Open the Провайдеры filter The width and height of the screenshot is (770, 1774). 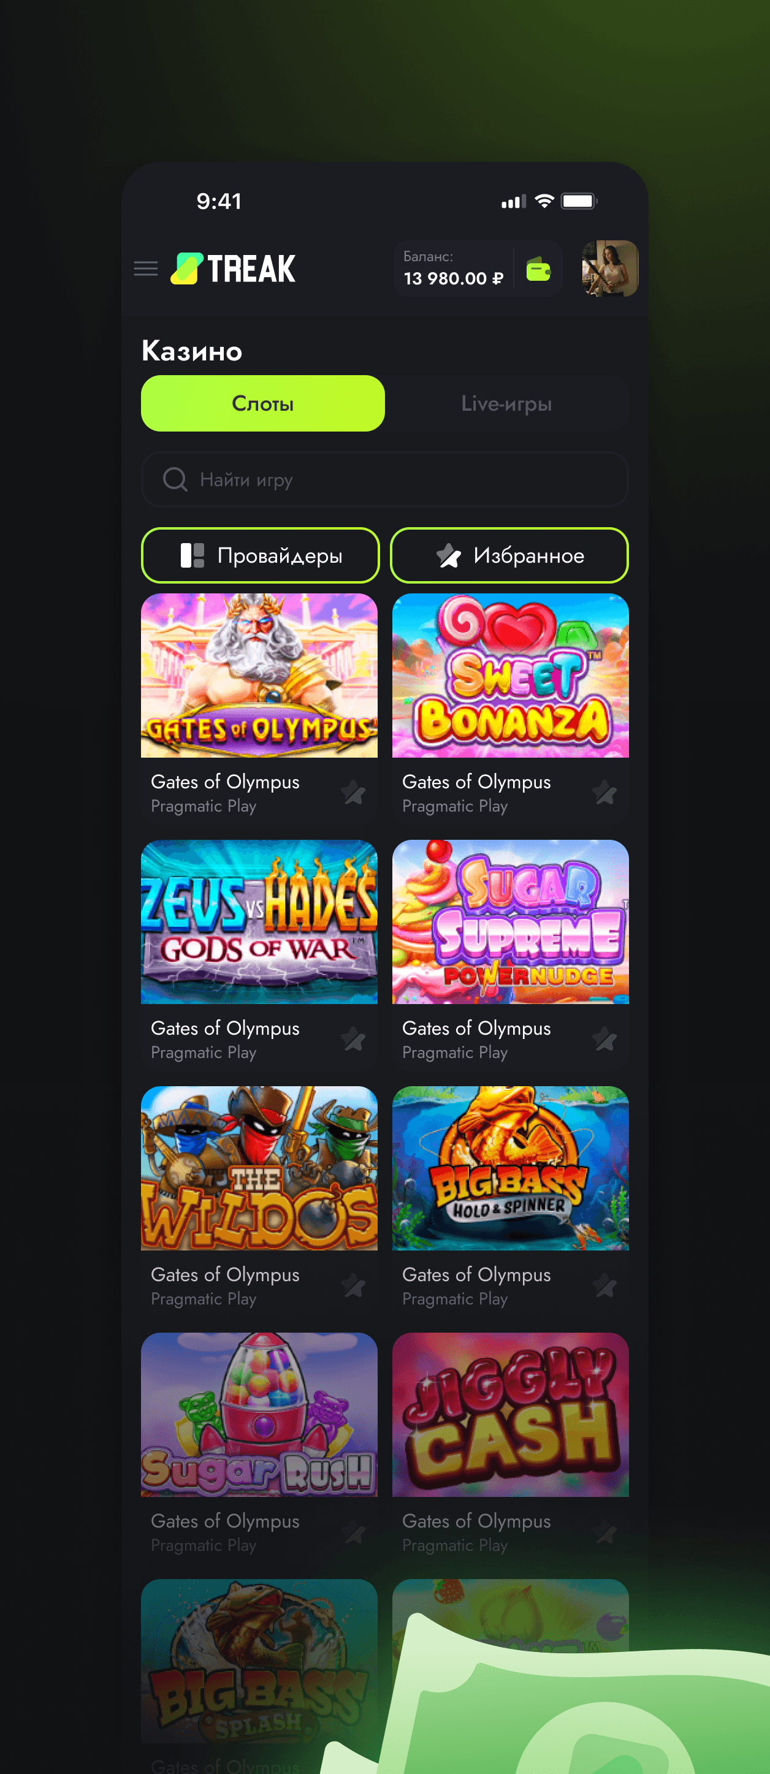point(261,555)
